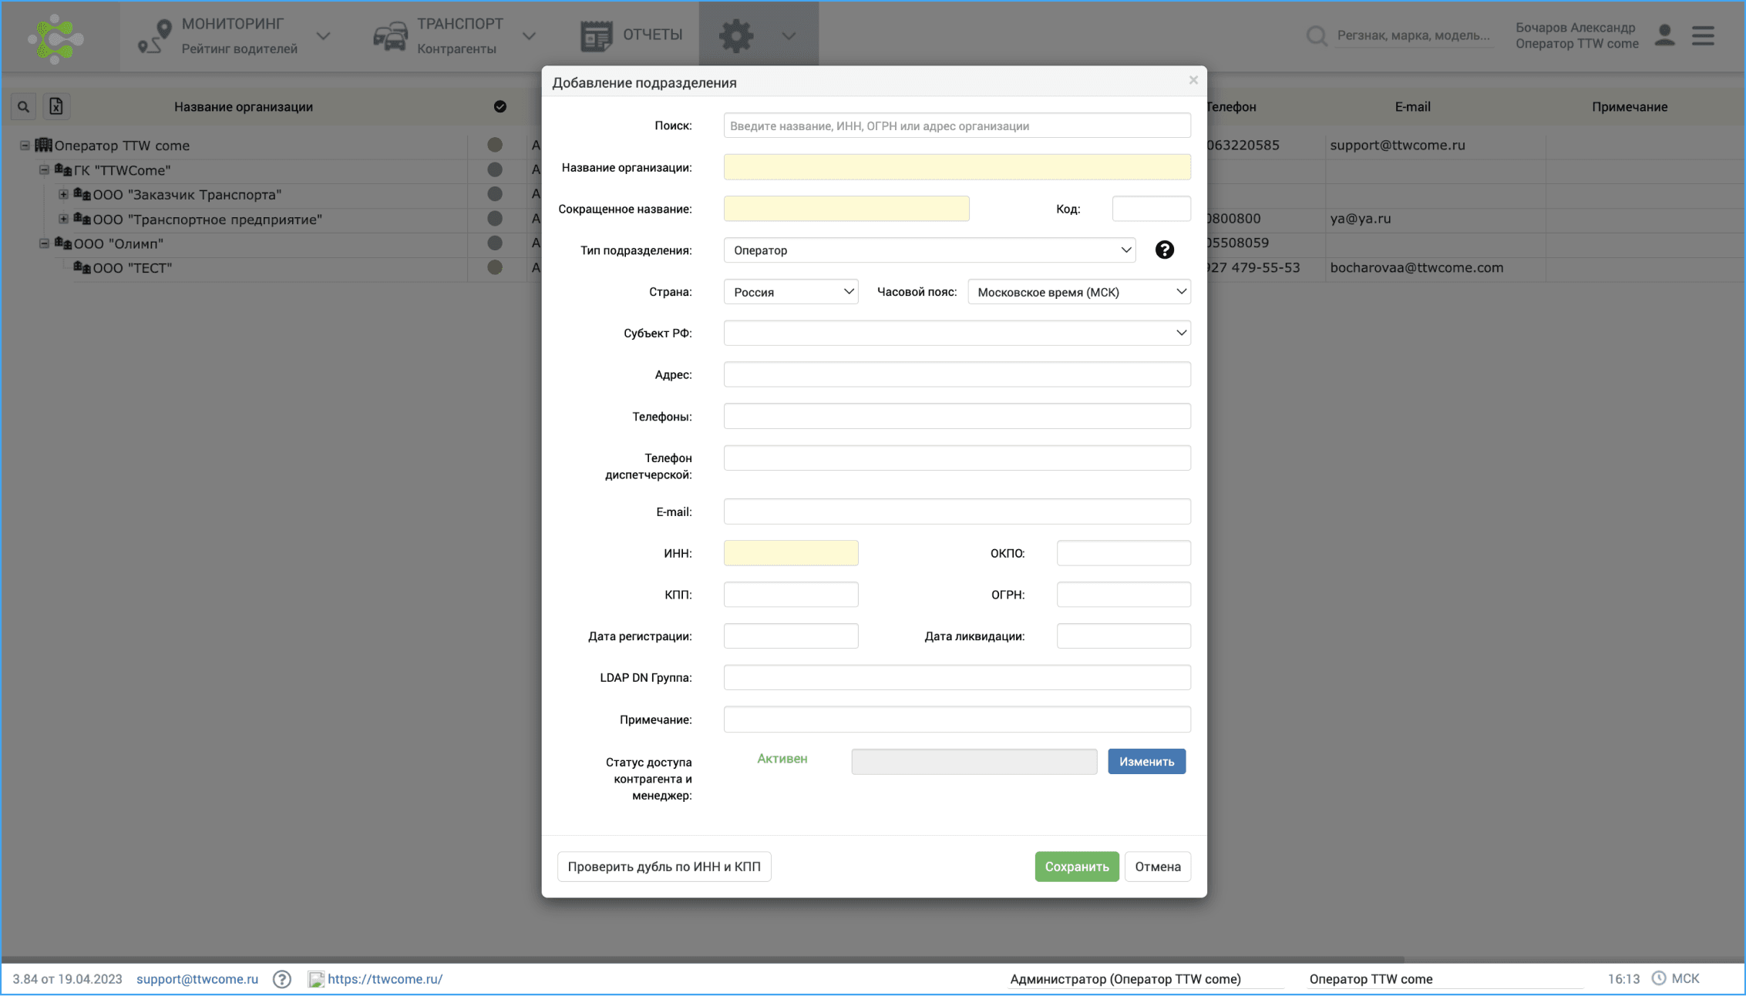Expand the Субъект РФ dropdown
1746x996 pixels.
click(957, 334)
